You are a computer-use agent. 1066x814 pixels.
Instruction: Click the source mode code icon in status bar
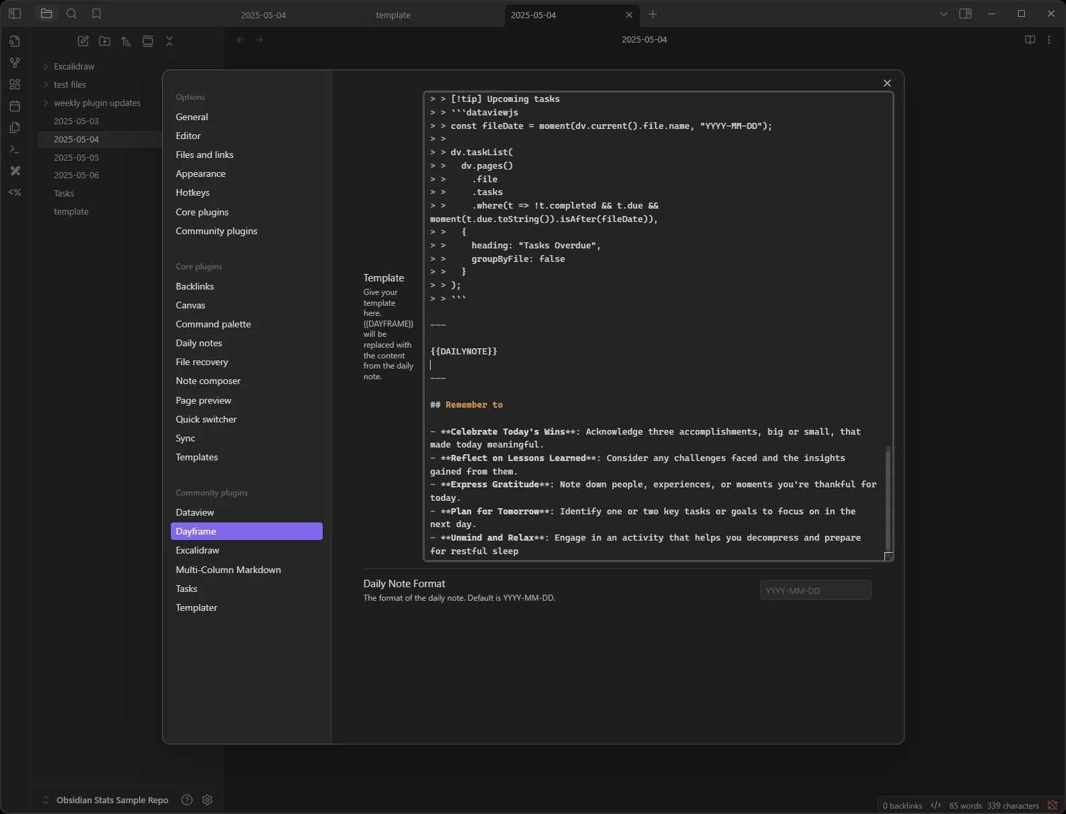936,805
